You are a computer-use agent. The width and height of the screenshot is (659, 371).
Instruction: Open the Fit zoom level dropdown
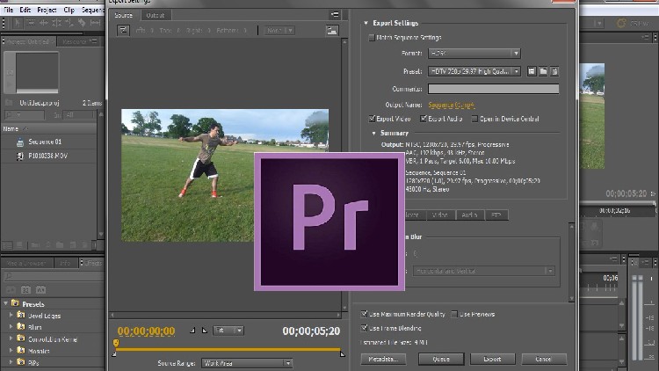(x=228, y=331)
